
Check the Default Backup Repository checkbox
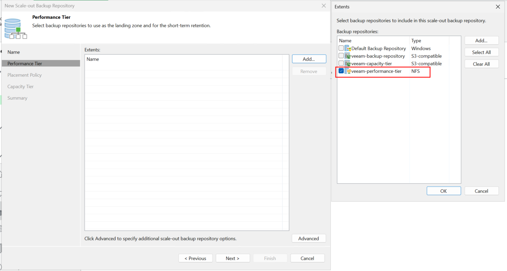(341, 48)
